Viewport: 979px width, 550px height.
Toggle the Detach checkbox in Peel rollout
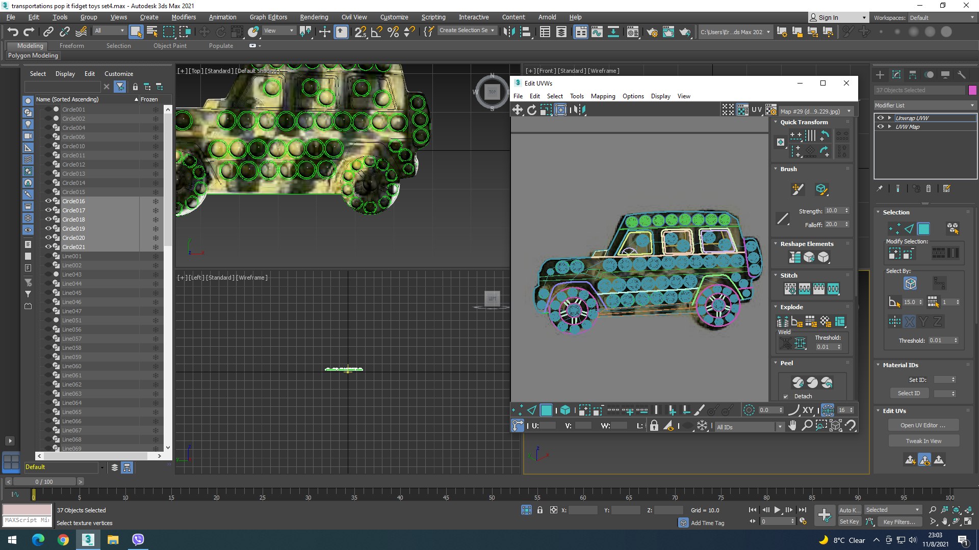[x=786, y=396]
